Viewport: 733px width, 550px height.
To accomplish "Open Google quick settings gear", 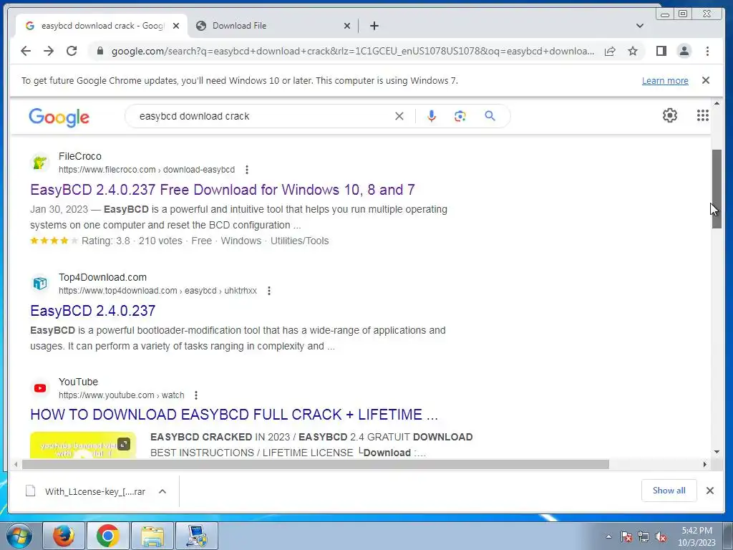I will [x=670, y=115].
